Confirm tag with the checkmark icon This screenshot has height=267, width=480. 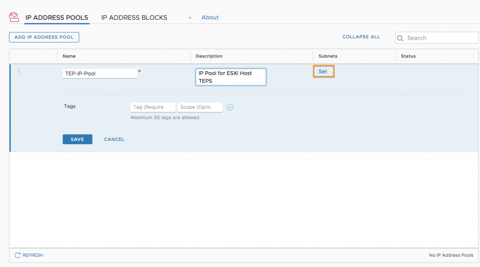click(230, 107)
